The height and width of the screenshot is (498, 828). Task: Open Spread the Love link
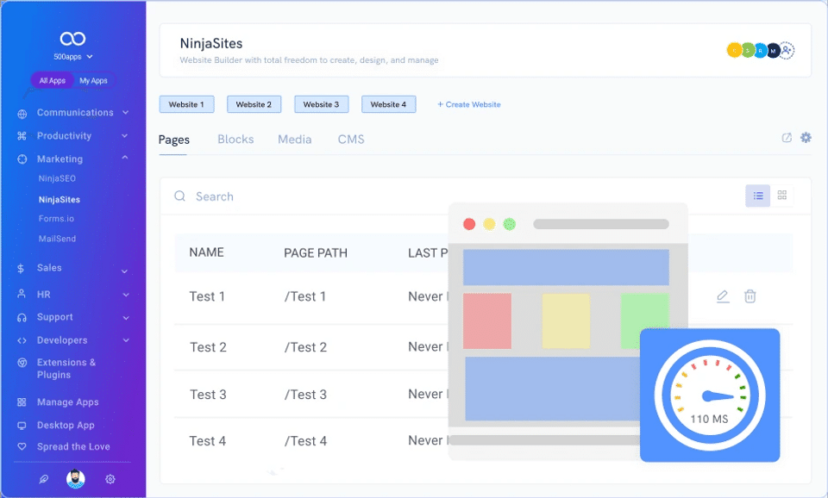point(73,446)
